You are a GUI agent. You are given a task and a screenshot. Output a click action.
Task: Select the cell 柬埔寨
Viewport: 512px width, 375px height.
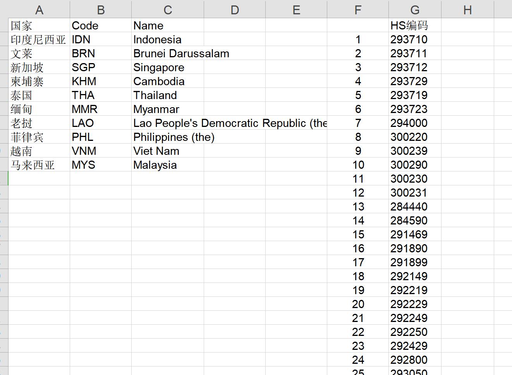39,81
